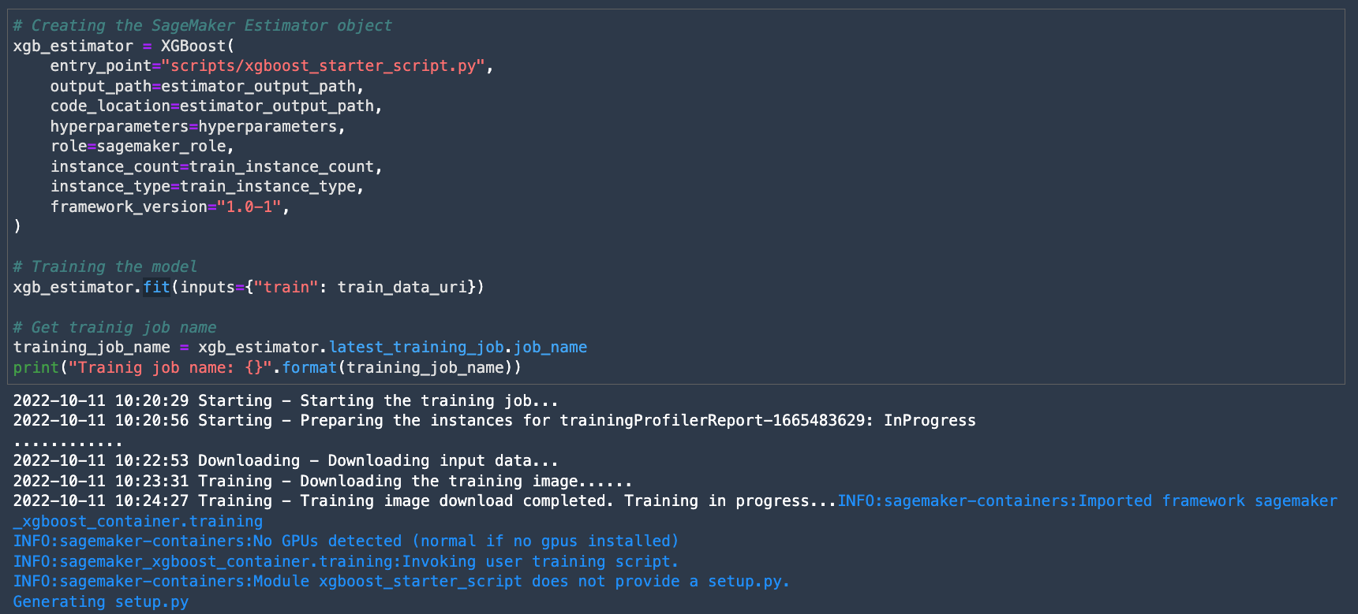Image resolution: width=1358 pixels, height=614 pixels.
Task: Click the 'Starting the training job...' output line
Action: [286, 401]
